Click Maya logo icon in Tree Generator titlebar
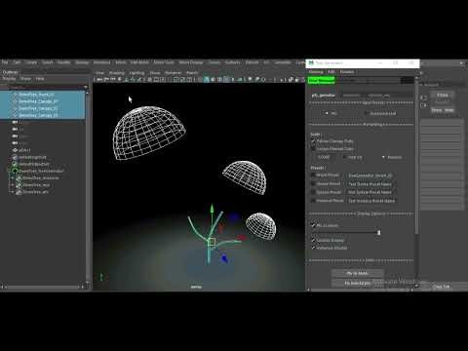This screenshot has height=351, width=468. pyautogui.click(x=311, y=63)
